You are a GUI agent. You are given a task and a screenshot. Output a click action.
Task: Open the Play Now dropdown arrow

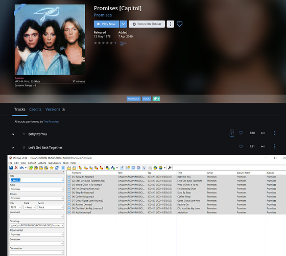click(123, 24)
